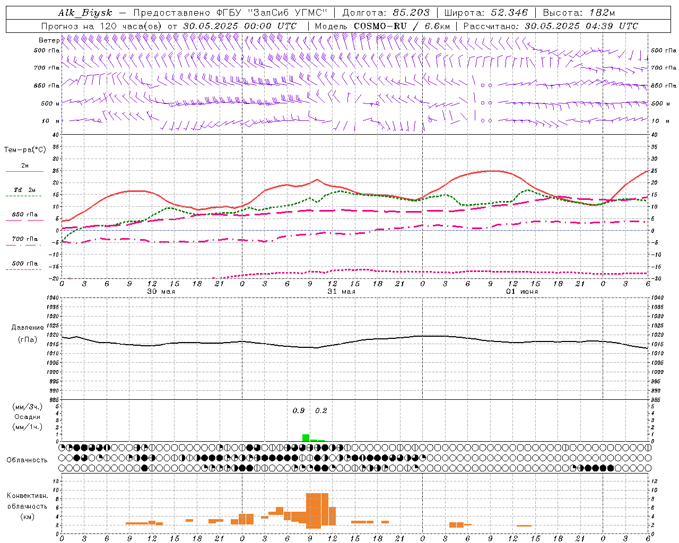Select the provider text ФГБУ "ЗапСиб УГМС"
This screenshot has width=679, height=543.
point(272,13)
